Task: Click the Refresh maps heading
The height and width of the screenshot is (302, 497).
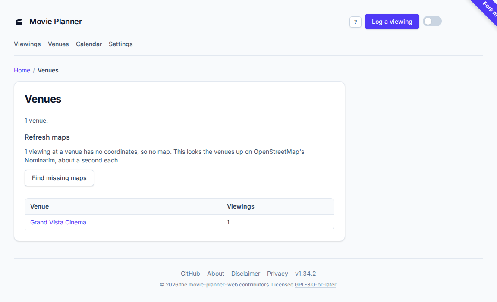Action: [x=47, y=137]
